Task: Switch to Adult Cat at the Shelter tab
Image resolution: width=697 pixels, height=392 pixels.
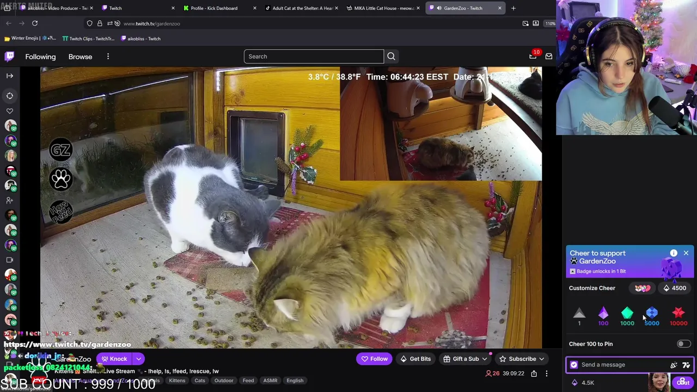Action: coord(302,8)
